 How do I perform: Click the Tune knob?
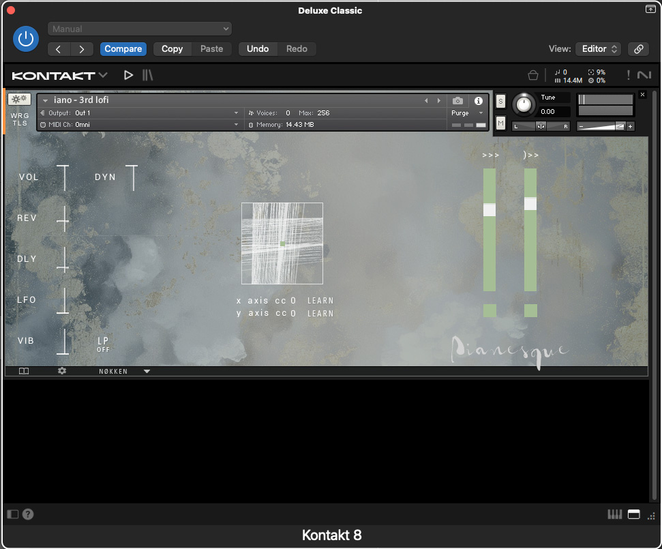tap(524, 104)
